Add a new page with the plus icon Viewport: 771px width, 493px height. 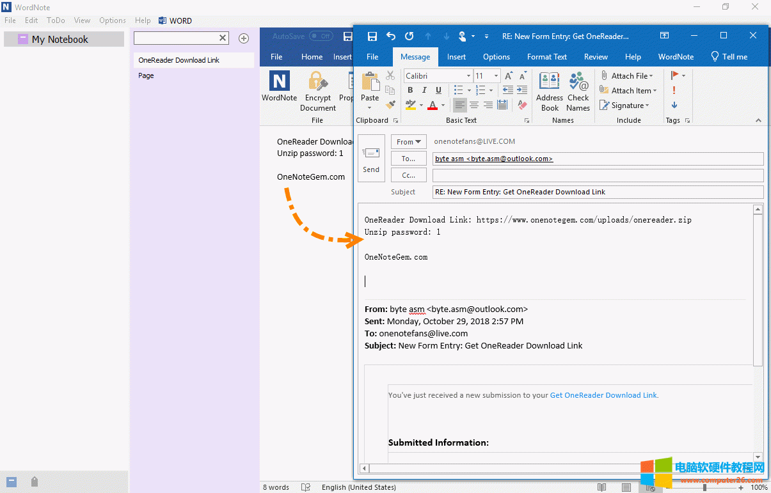point(244,38)
